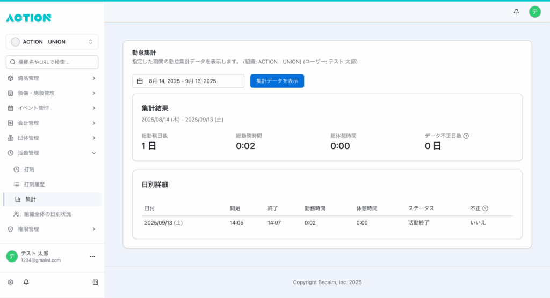The width and height of the screenshot is (550, 298).
Task: Open the 打刻 page in sidebar
Action: click(30, 169)
